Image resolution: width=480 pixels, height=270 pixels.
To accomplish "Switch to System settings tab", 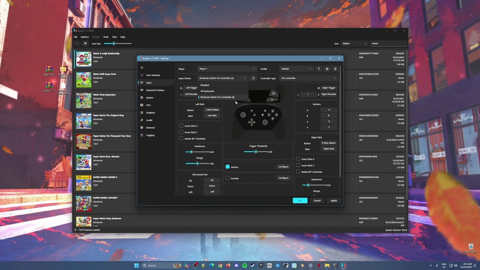I will 156,97.
